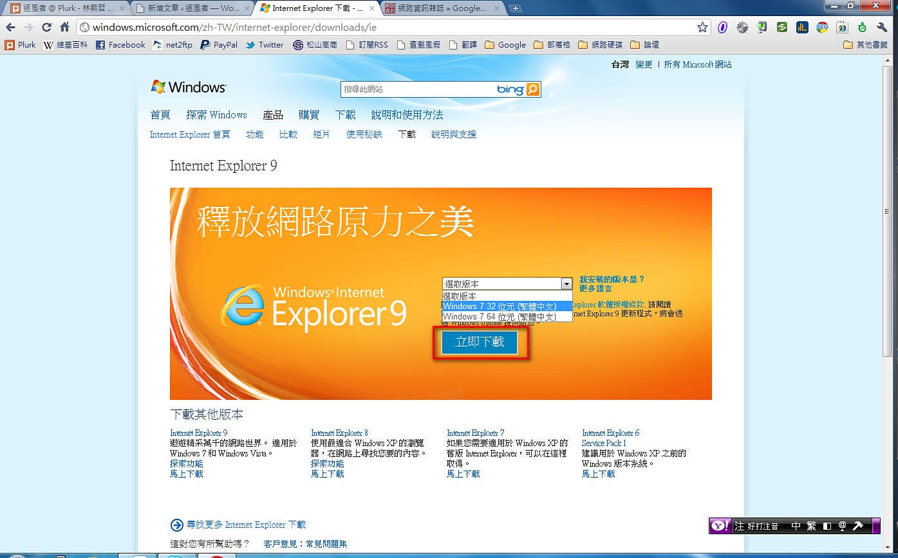Screen dimensions: 898x558
Task: Click the @ icon on the Yahoo input bar
Action: pos(842,526)
